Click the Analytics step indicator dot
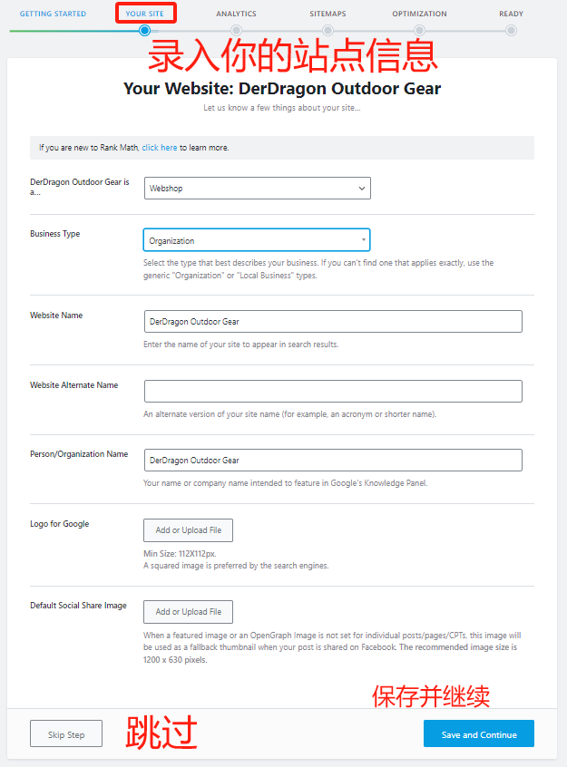This screenshot has height=767, width=567. (236, 30)
